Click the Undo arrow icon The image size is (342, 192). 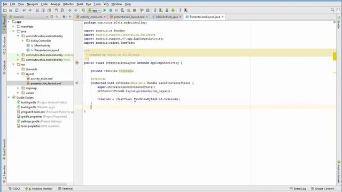[24, 10]
